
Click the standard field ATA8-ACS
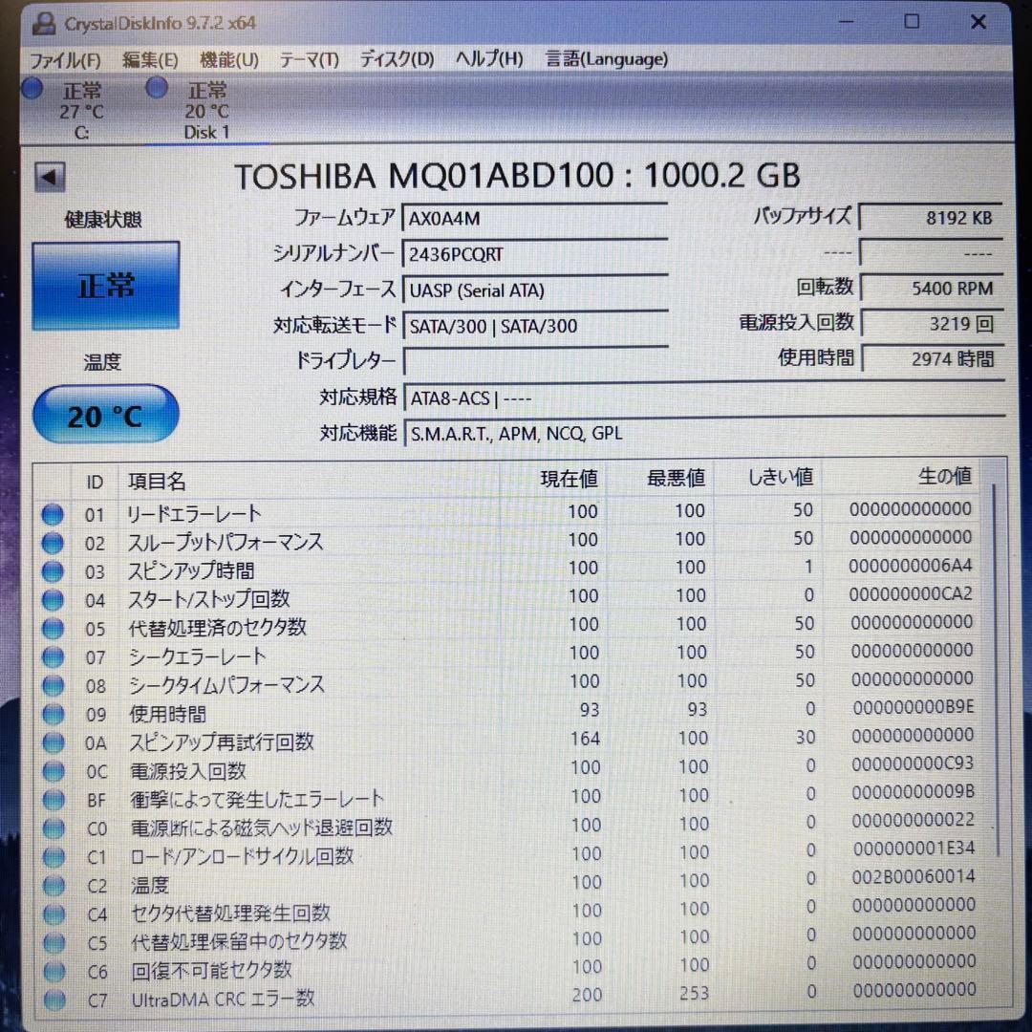click(703, 398)
